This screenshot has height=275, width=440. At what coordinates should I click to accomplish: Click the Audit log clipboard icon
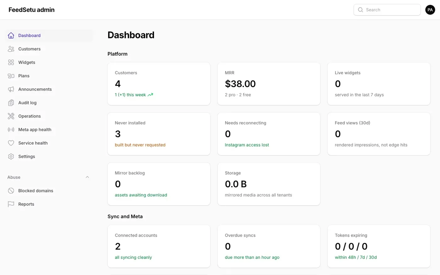tap(11, 103)
